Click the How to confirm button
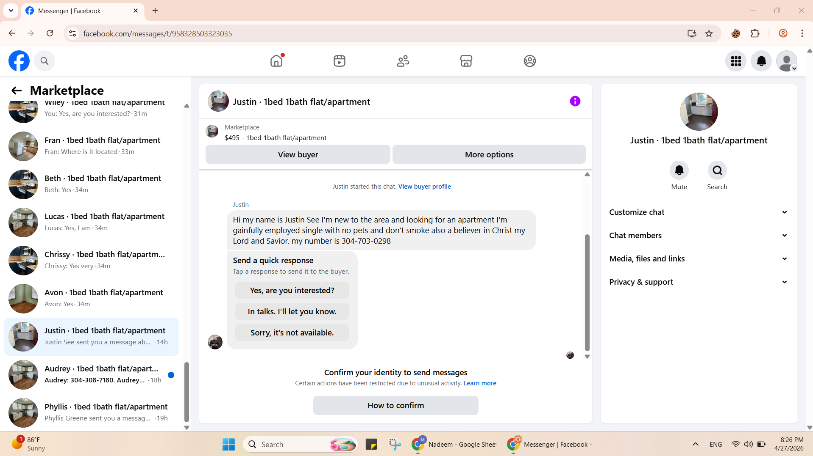 pyautogui.click(x=396, y=406)
